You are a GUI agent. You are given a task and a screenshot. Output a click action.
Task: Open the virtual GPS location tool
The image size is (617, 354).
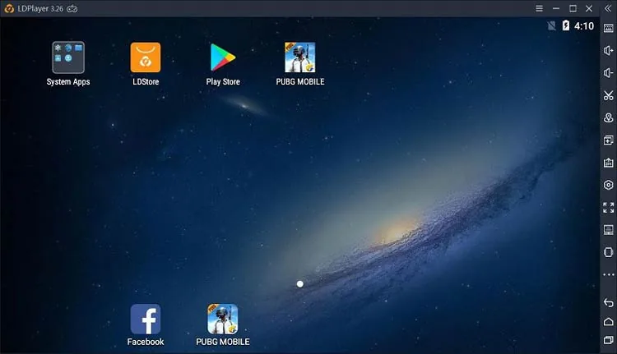coord(608,117)
